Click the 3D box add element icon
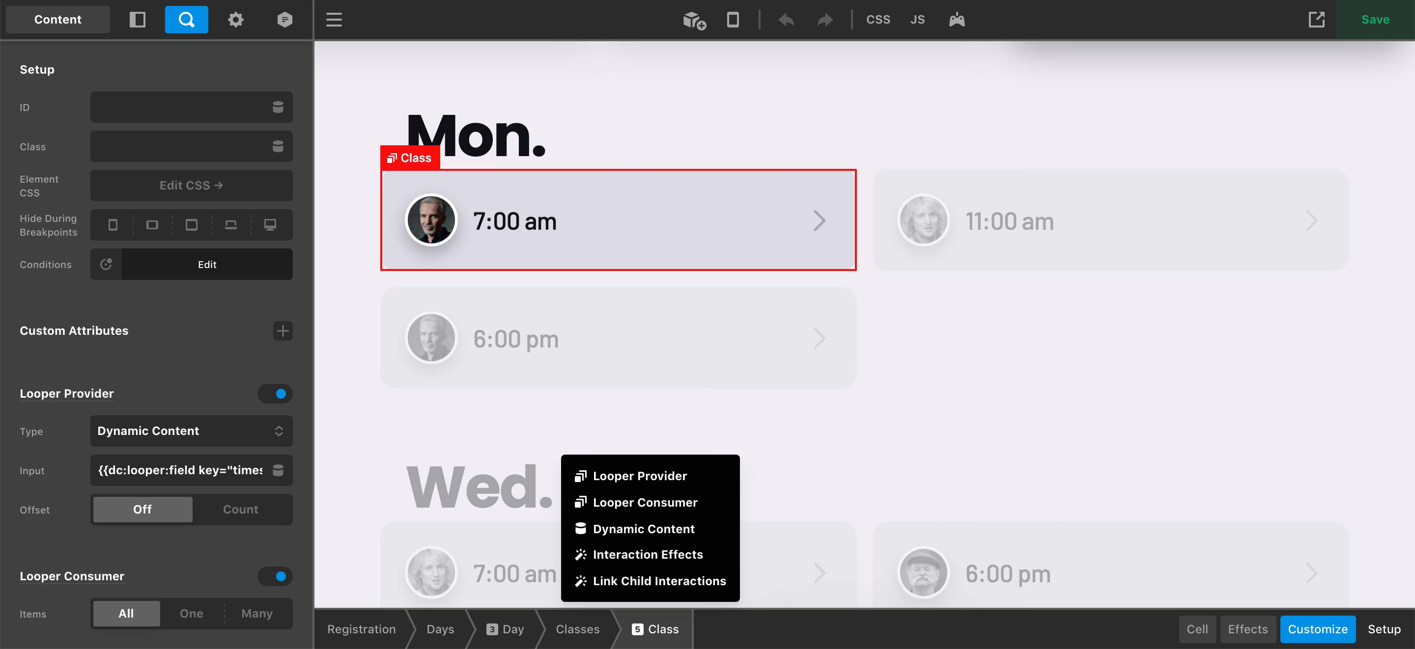Image resolution: width=1415 pixels, height=649 pixels. 694,19
